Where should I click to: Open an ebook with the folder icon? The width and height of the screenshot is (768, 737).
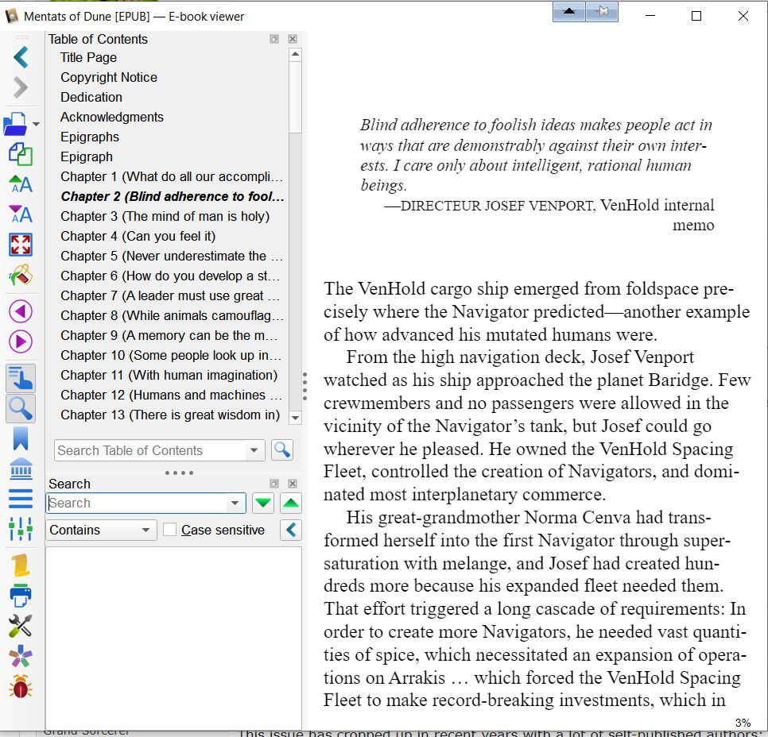point(16,124)
